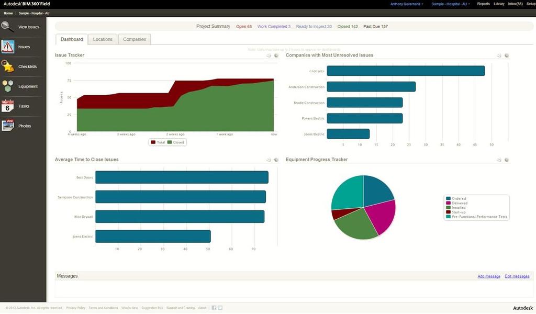536x314 pixels.
Task: Click the Autodesk BIM 360 Field logo
Action: pos(27,4)
